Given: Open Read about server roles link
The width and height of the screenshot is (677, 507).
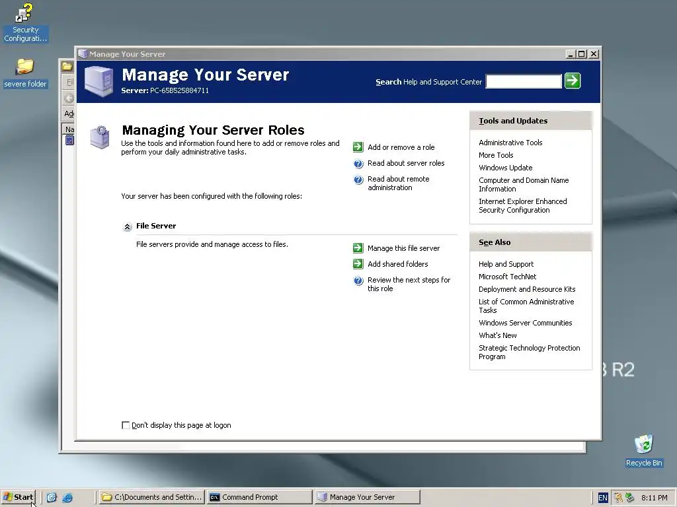Looking at the screenshot, I should (406, 164).
